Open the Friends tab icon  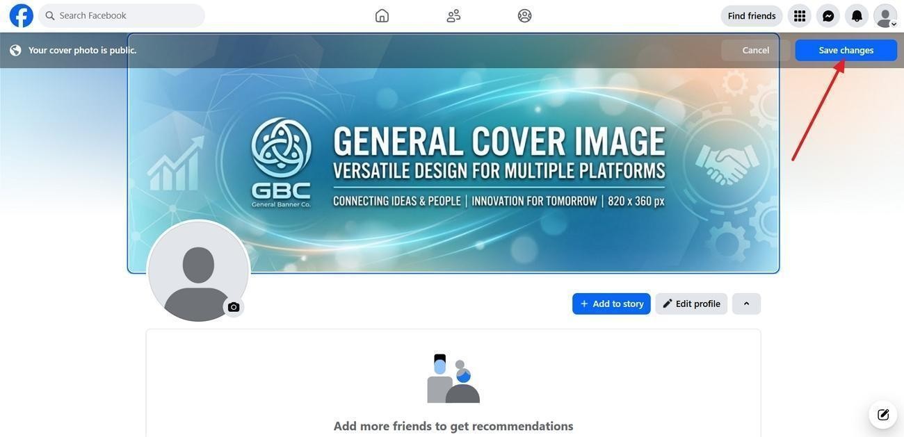click(453, 15)
